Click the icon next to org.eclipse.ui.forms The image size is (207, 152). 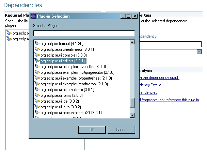[x=37, y=95]
